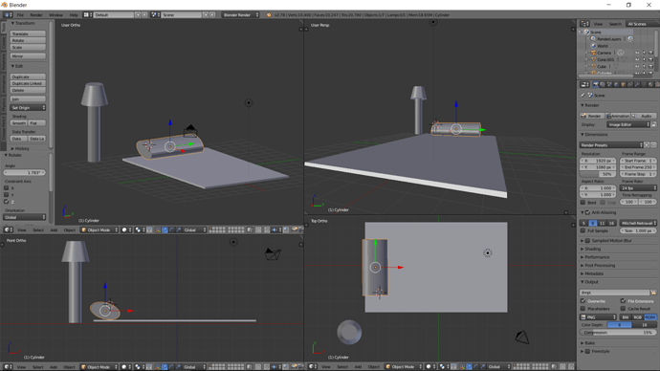Image resolution: width=660 pixels, height=371 pixels.
Task: Open the Render Presets dropdown
Action: coord(611,144)
